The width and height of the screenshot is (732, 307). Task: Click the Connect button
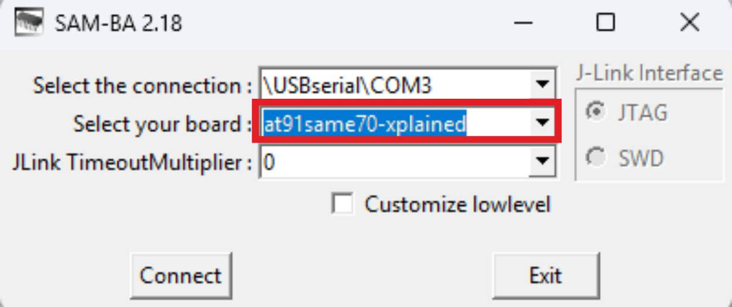pyautogui.click(x=180, y=275)
